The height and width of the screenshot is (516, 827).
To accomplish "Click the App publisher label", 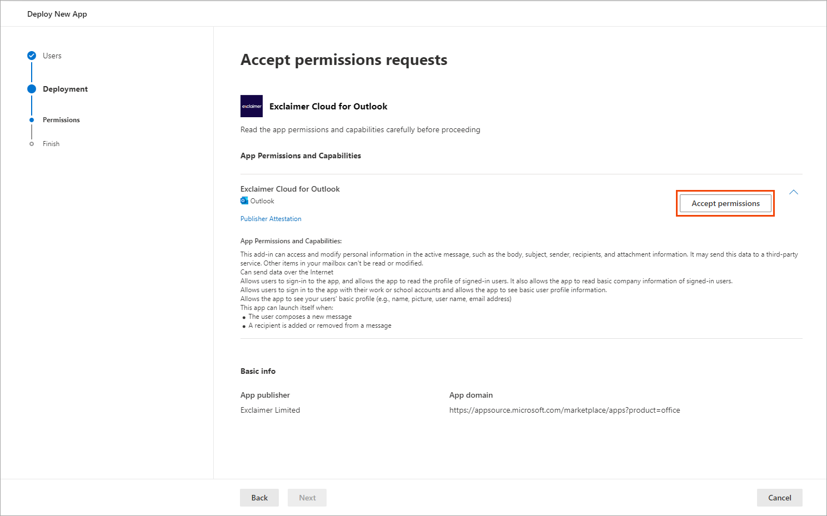I will click(x=265, y=395).
